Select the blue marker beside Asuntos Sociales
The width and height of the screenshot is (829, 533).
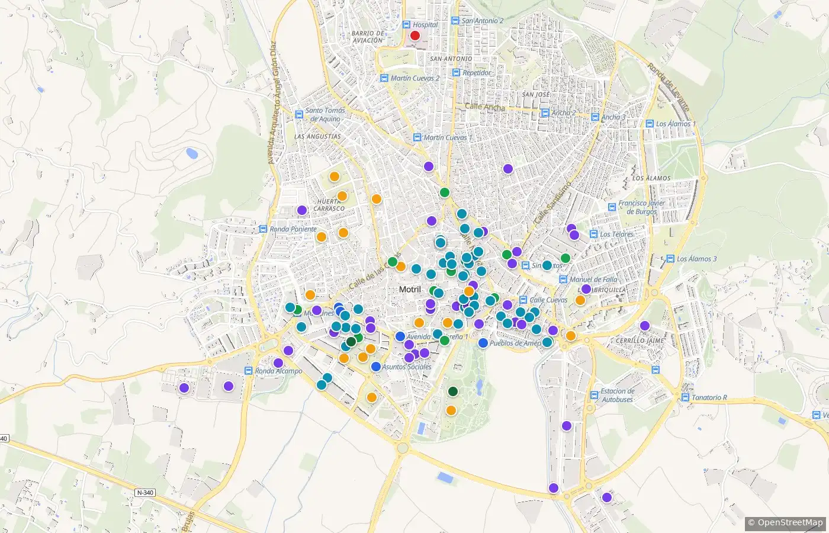point(375,367)
